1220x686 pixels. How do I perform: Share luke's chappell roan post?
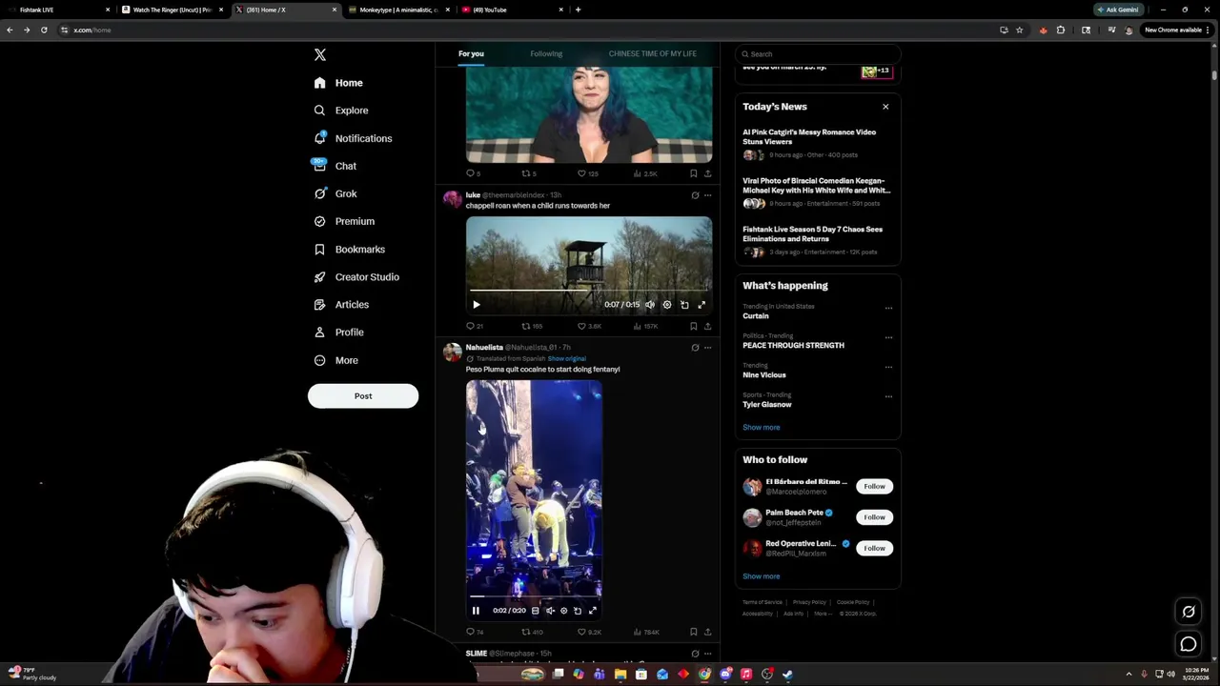click(x=707, y=326)
